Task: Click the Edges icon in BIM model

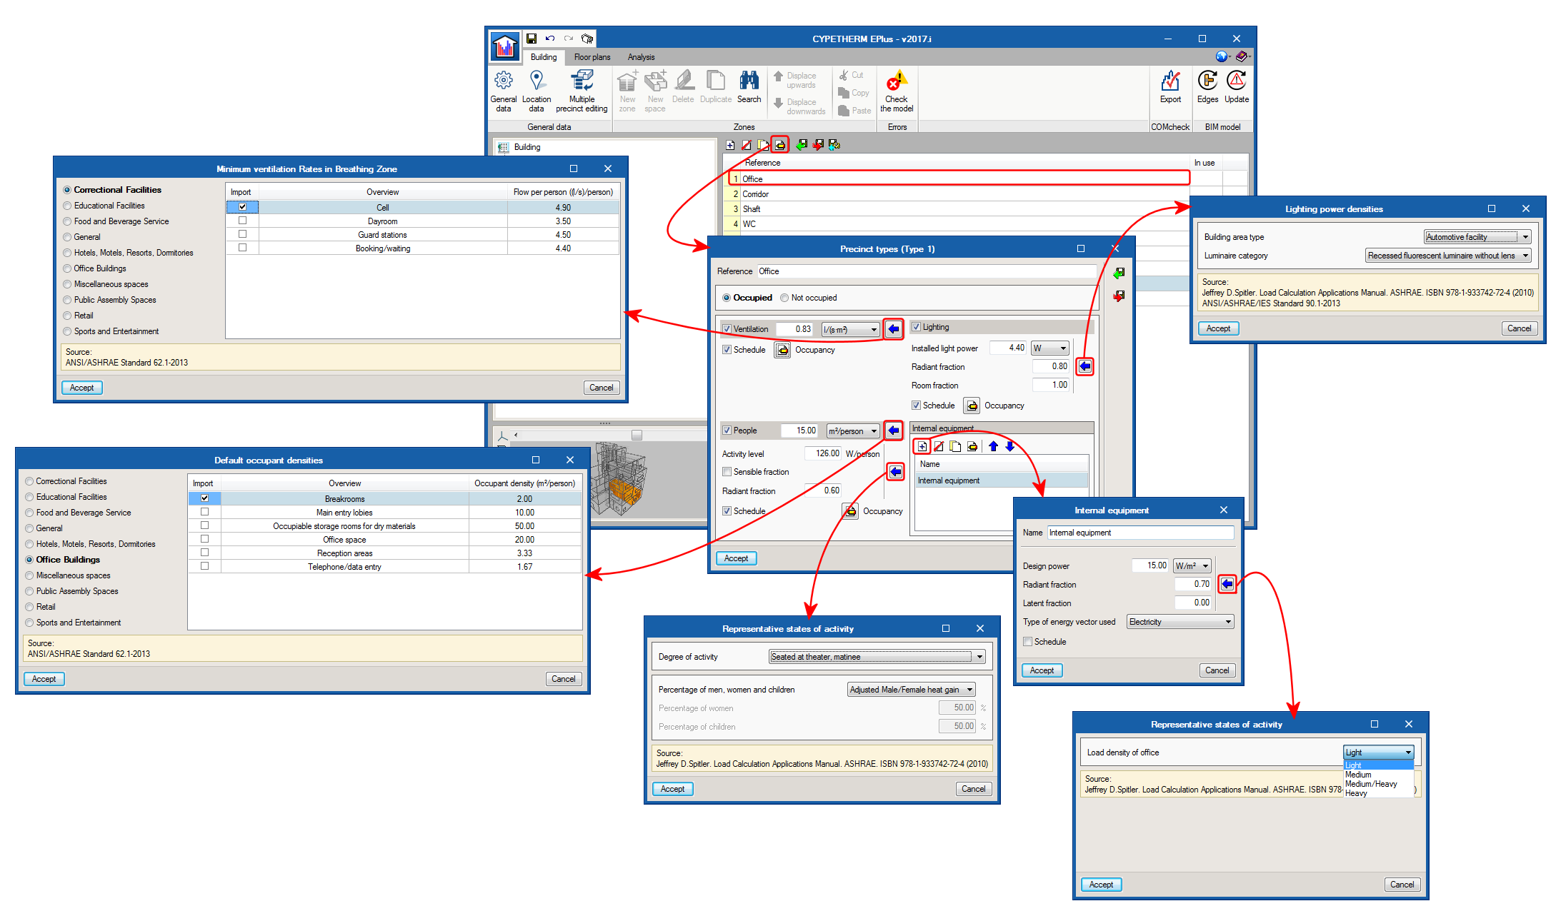Action: tap(1207, 81)
